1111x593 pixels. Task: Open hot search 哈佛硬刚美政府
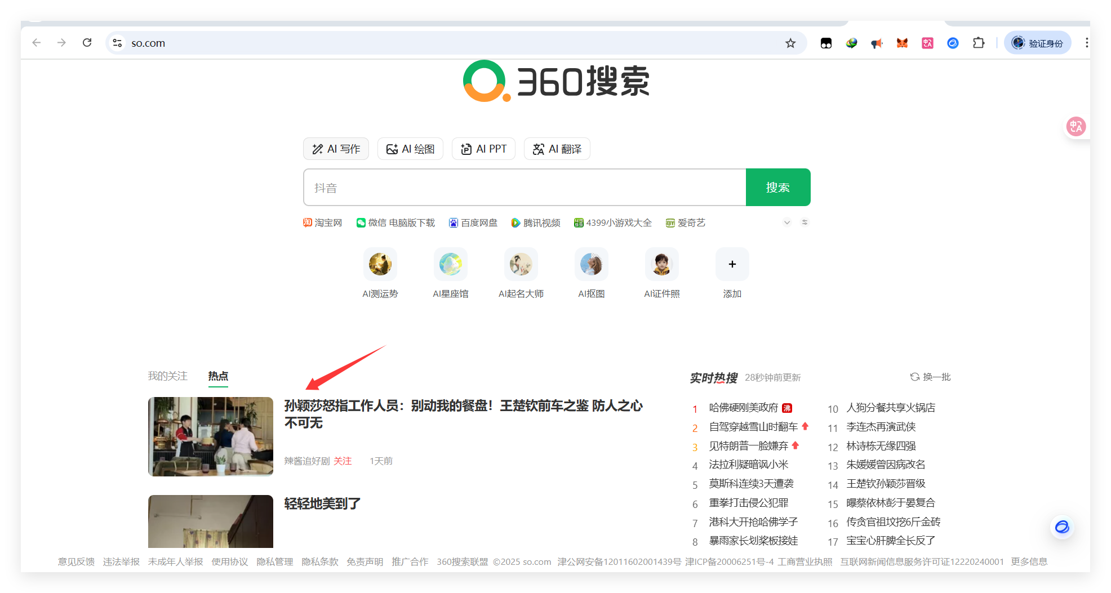point(743,408)
